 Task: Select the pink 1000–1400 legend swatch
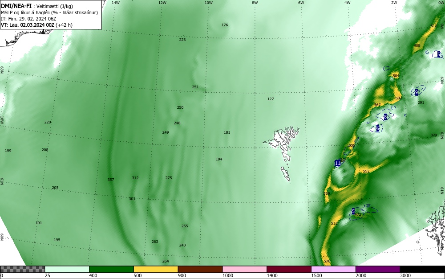[245, 269]
